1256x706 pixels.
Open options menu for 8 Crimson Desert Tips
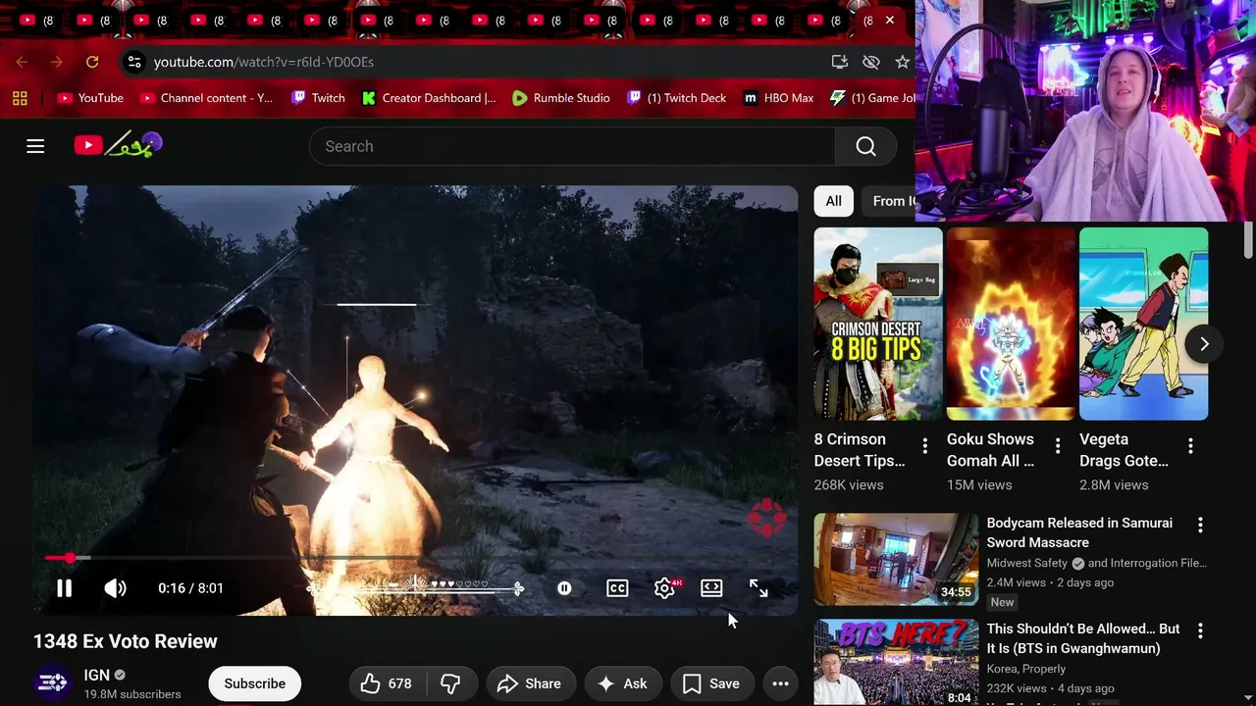pyautogui.click(x=924, y=446)
